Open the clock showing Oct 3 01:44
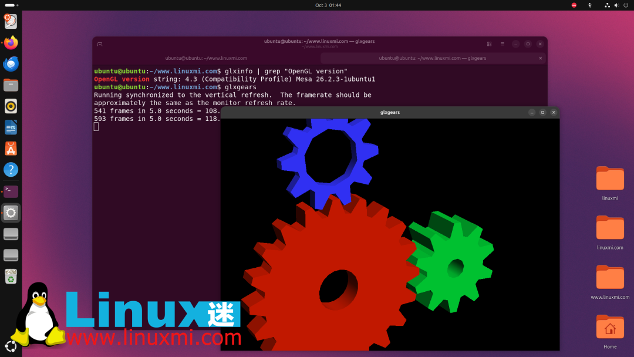634x357 pixels. point(328,5)
